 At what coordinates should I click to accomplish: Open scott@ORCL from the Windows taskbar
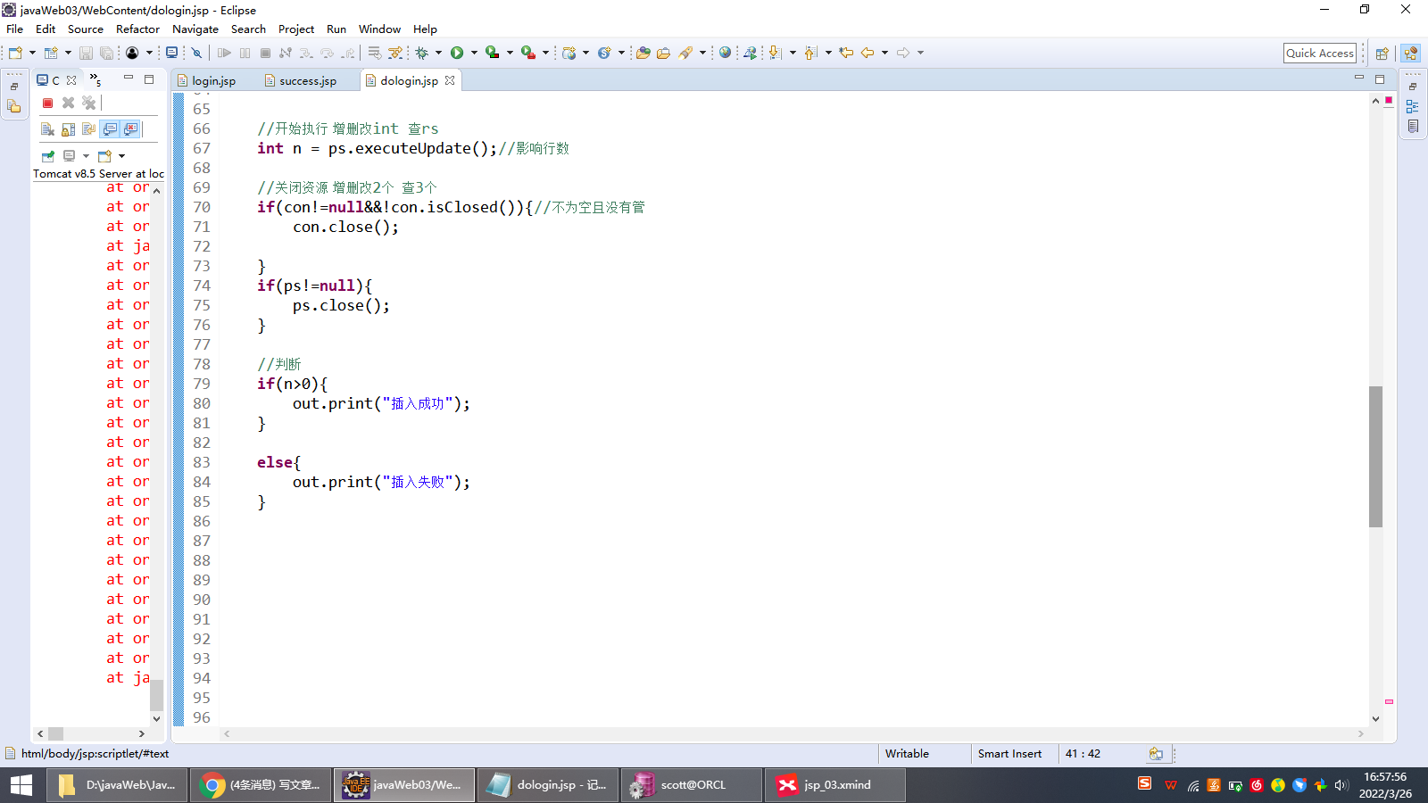pyautogui.click(x=692, y=785)
